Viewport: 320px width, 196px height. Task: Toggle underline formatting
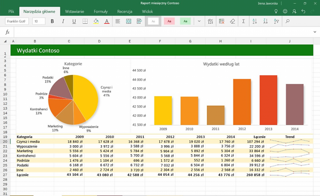pos(74,21)
